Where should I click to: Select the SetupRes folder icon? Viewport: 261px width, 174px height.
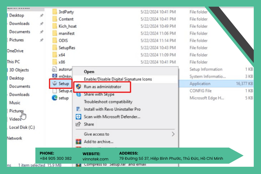(x=55, y=48)
